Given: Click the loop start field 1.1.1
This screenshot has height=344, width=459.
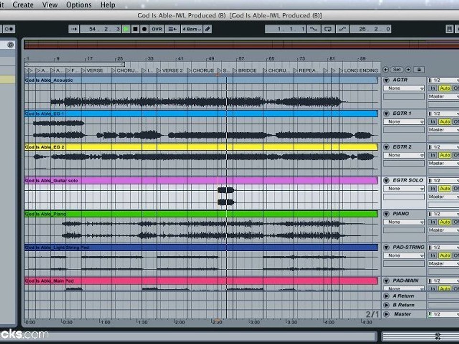Looking at the screenshot, I should [x=286, y=29].
